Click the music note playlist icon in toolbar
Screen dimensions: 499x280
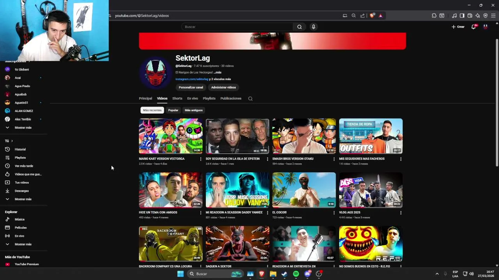point(454,16)
